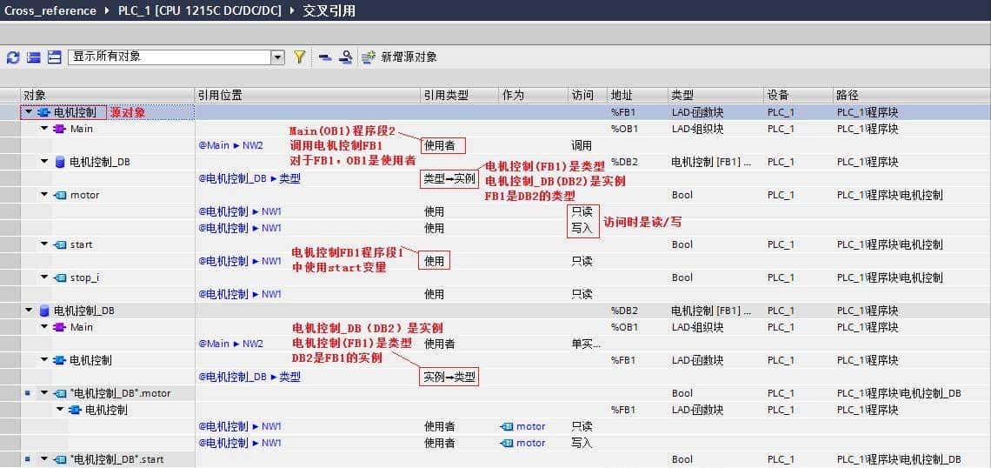Click the collapse all rows toolbar icon
Screen dimensions: 991x468
33,57
